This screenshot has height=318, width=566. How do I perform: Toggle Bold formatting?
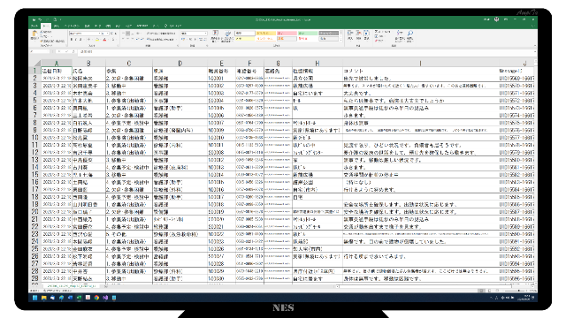pyautogui.click(x=72, y=39)
